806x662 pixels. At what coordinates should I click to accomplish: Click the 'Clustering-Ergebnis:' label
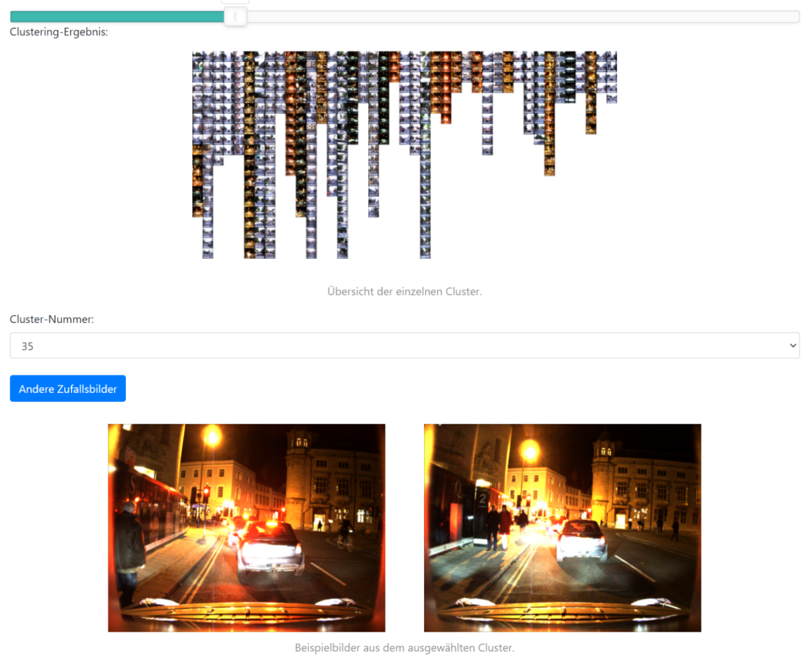click(59, 32)
